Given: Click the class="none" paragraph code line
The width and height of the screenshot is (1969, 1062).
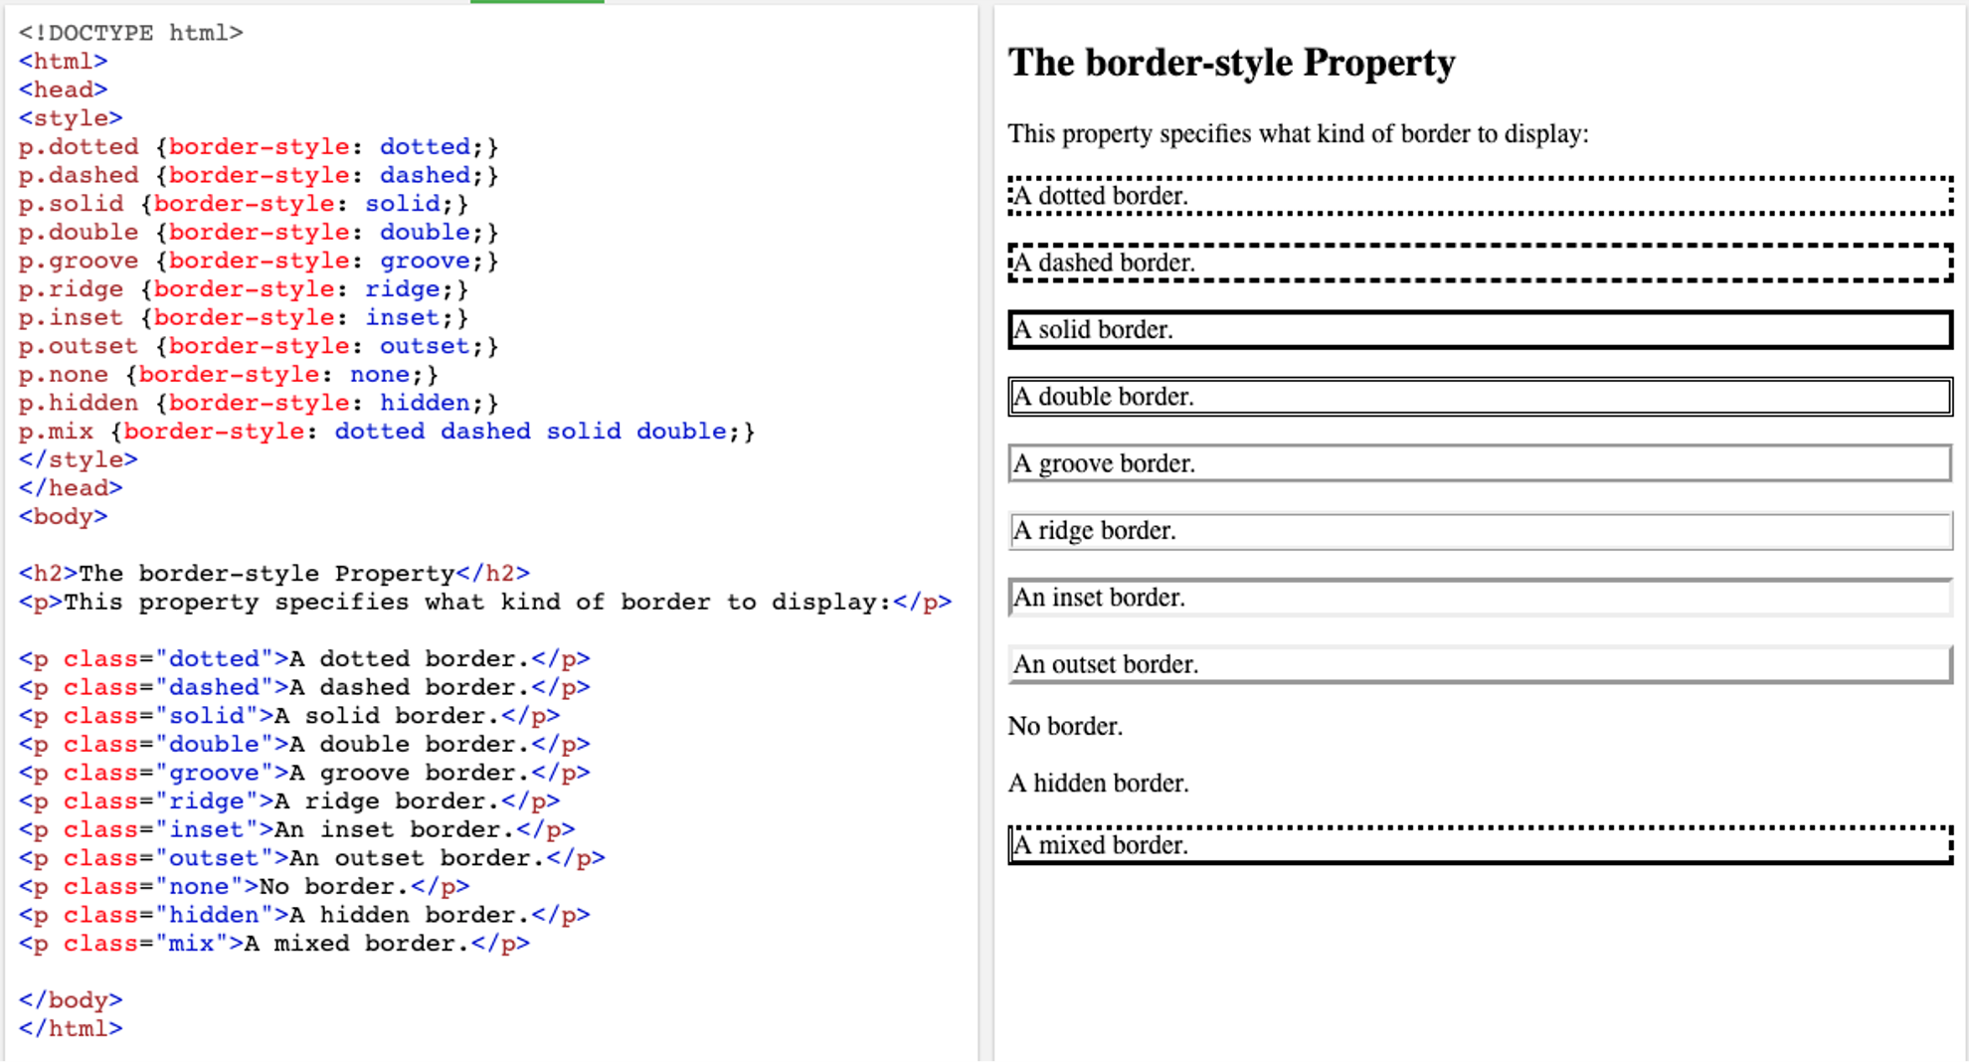Looking at the screenshot, I should [x=244, y=887].
